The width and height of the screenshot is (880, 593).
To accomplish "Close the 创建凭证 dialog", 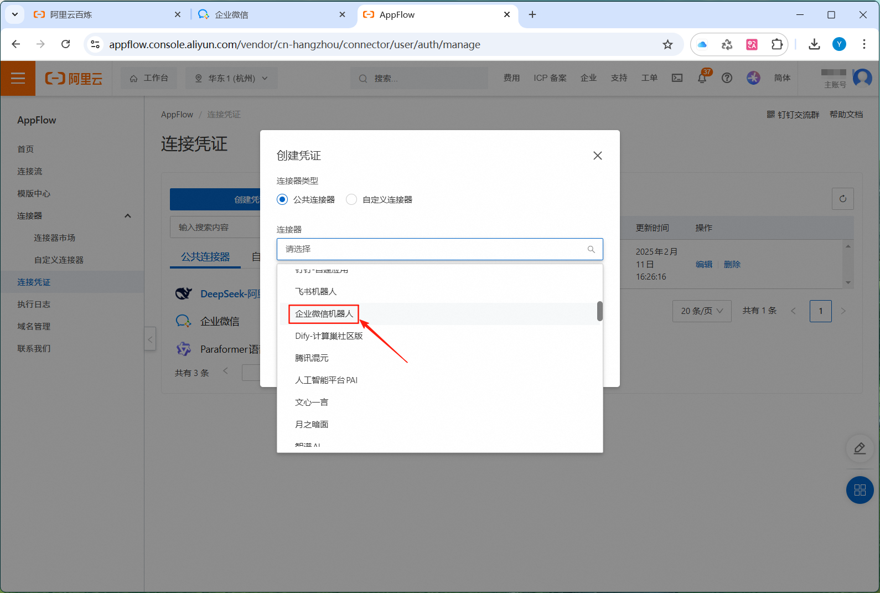I will tap(597, 156).
